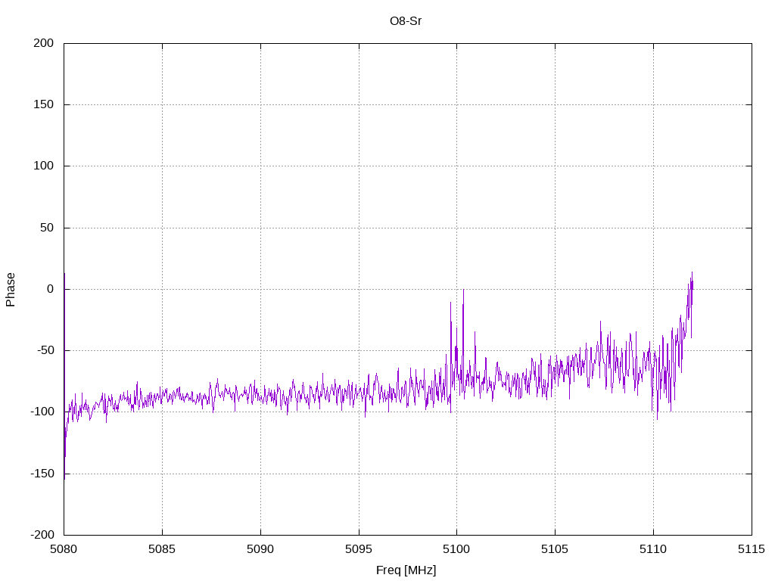The image size is (775, 581).
Task: Click the plot title O8-Sr
Action: click(406, 21)
